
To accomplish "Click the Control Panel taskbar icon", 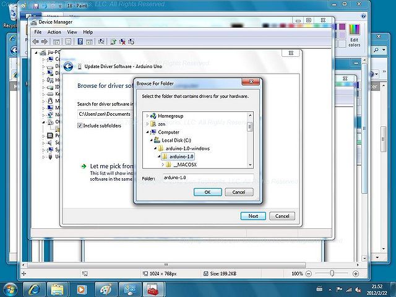I will (130, 289).
